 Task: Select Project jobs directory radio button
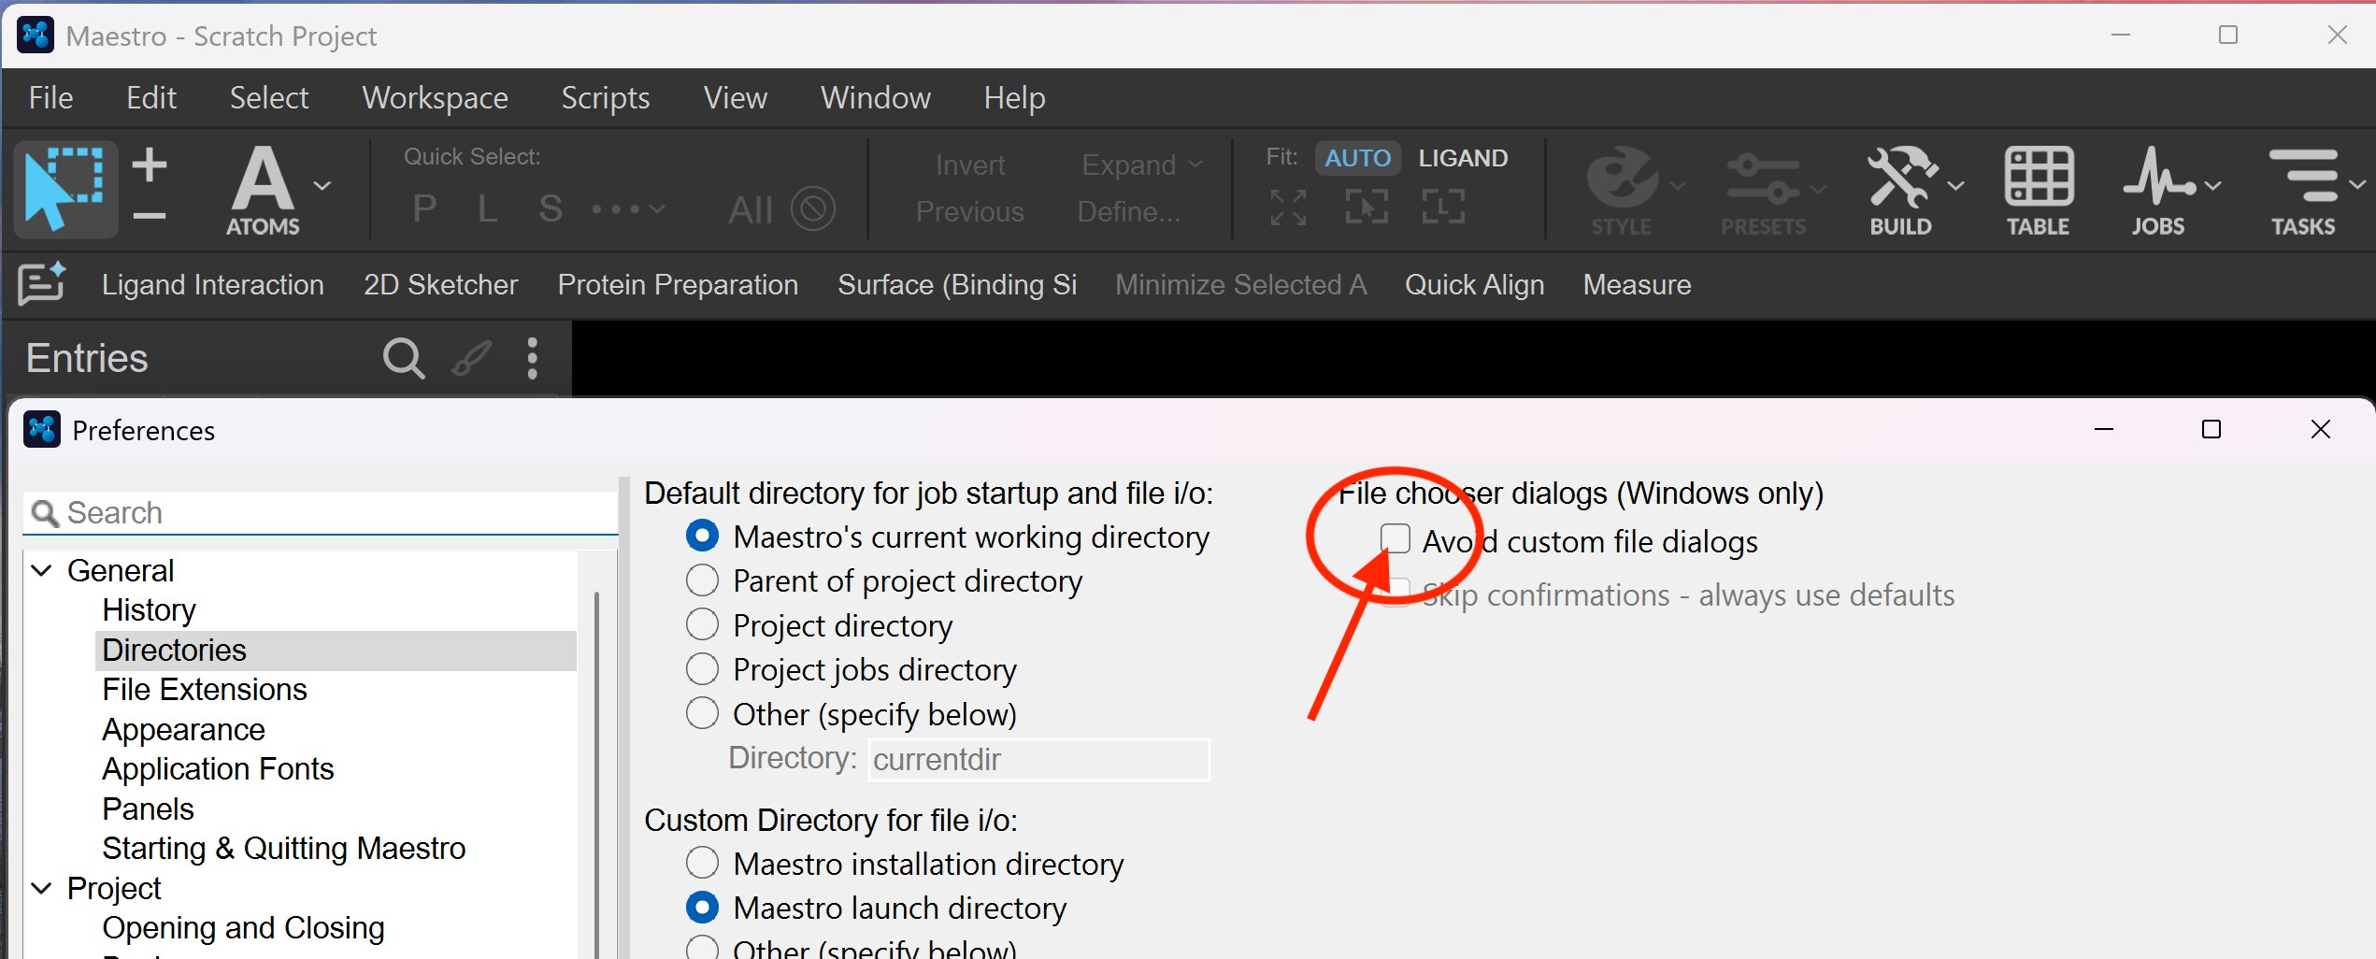pos(702,669)
